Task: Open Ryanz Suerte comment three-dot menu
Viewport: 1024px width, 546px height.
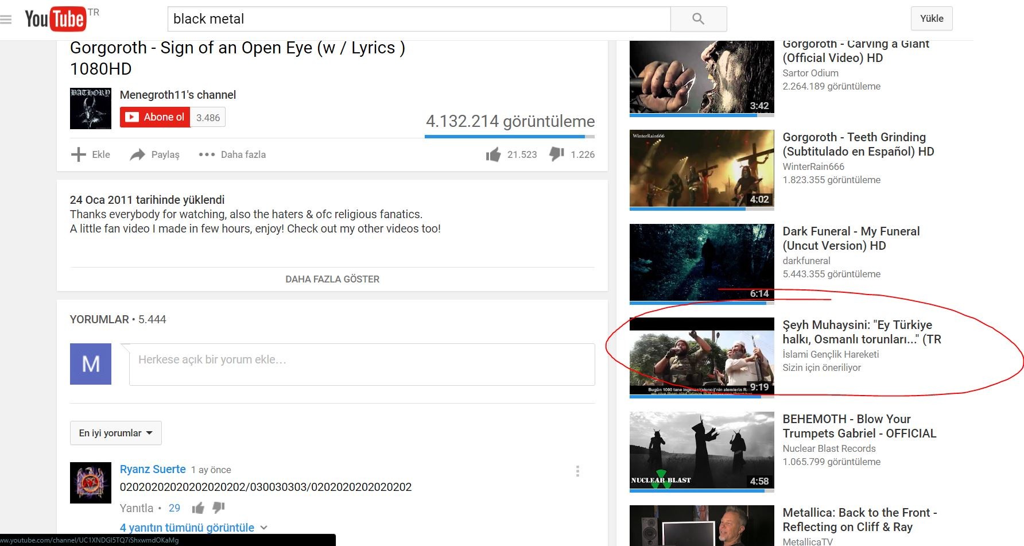Action: point(577,471)
